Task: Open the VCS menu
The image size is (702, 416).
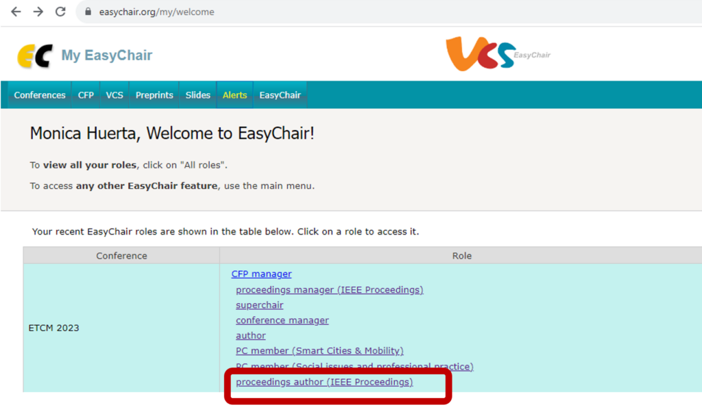Action: 114,95
